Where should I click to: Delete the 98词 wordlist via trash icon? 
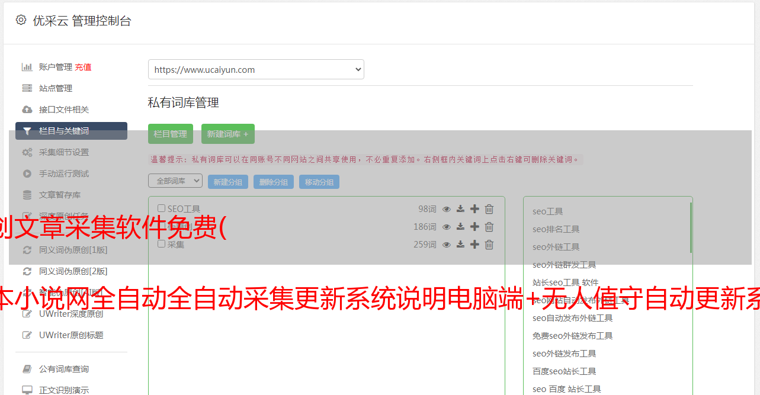pos(489,209)
